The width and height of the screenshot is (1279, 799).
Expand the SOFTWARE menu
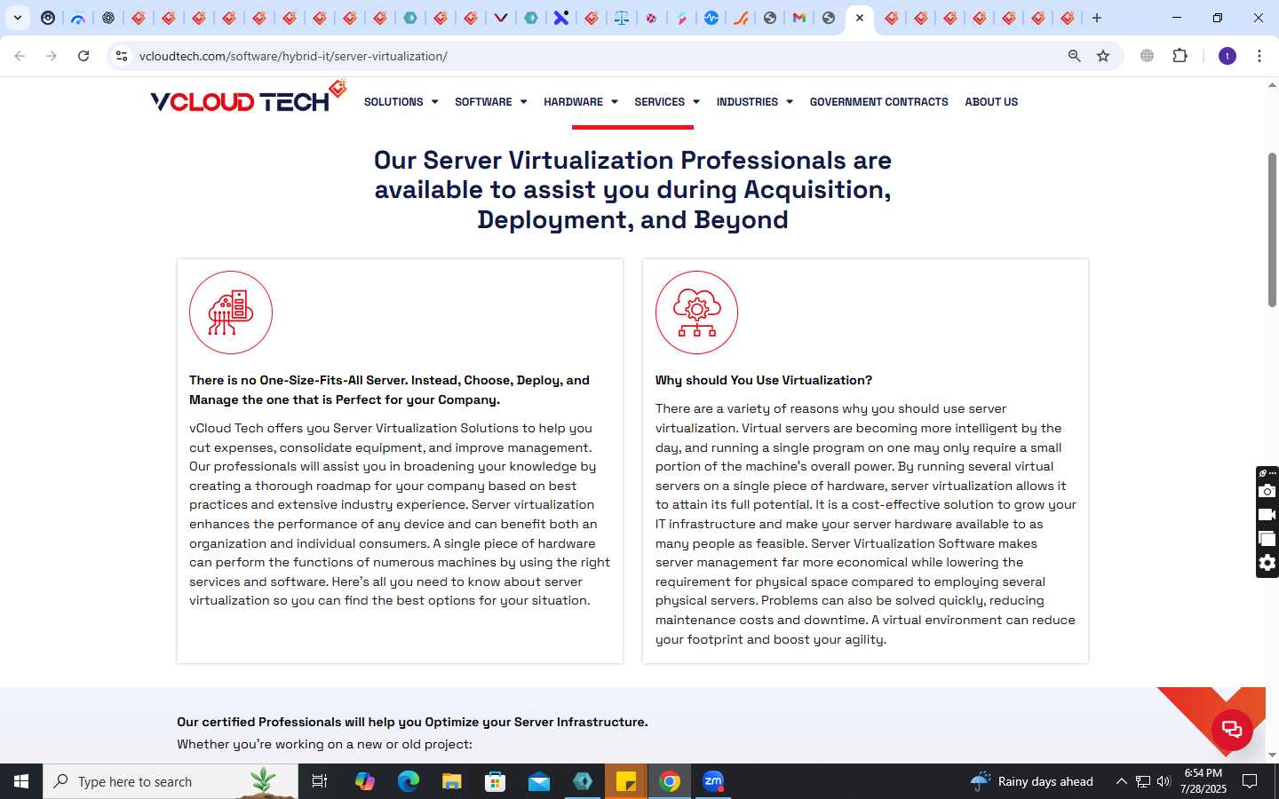490,102
